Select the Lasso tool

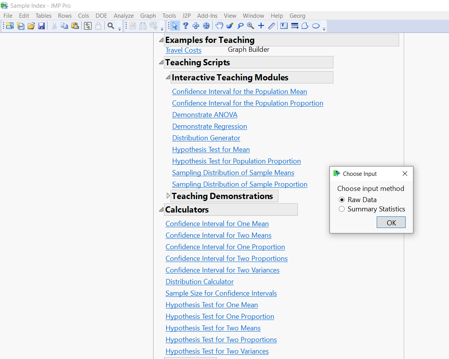[240, 26]
